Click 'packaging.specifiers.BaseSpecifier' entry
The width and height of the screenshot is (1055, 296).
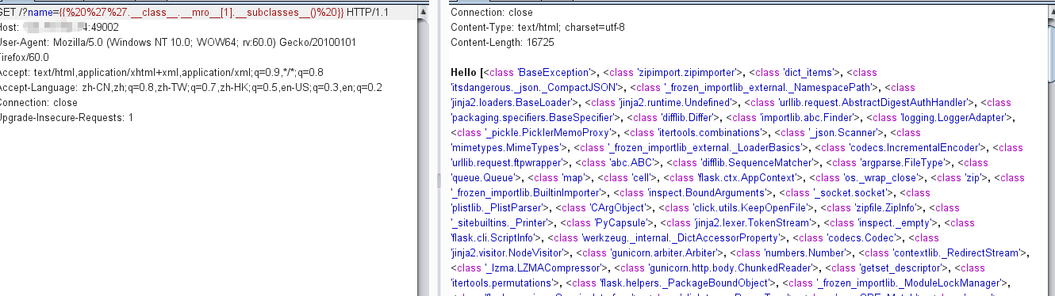click(x=532, y=117)
